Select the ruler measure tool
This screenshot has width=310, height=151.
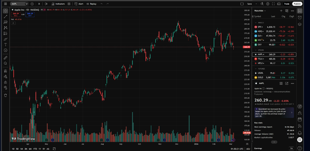(5, 58)
